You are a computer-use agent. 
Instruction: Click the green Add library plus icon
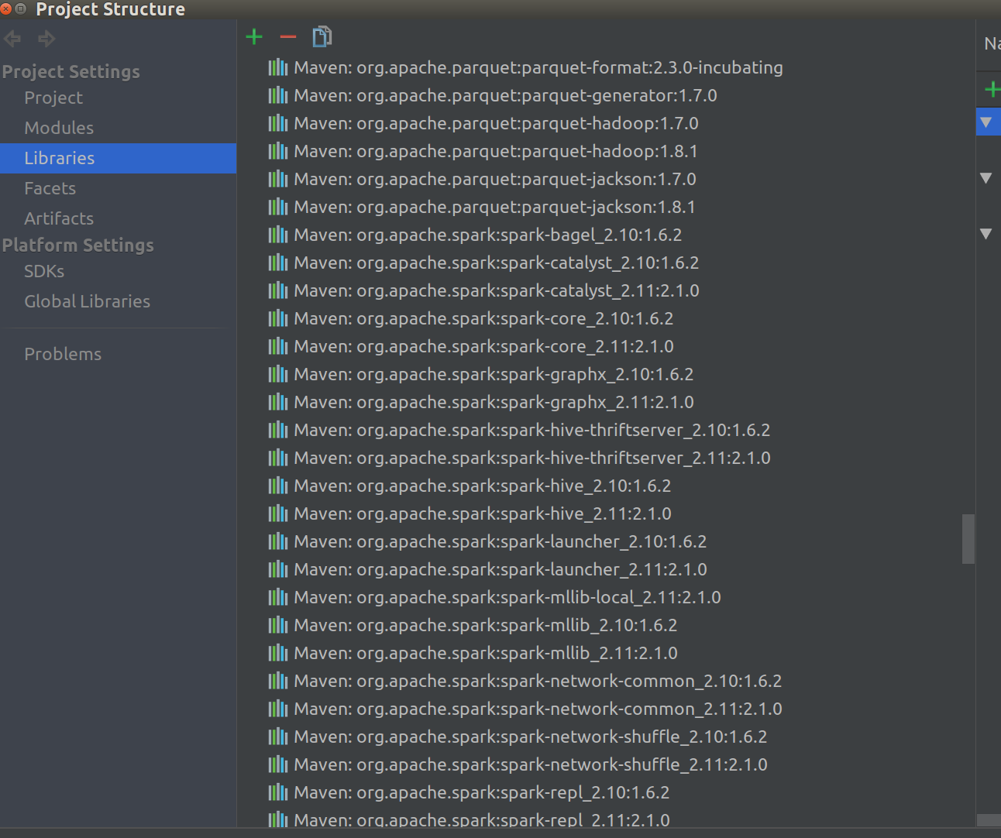[x=254, y=36]
